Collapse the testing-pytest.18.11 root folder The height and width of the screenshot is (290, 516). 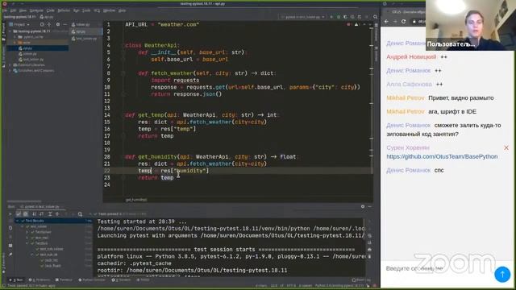point(10,31)
